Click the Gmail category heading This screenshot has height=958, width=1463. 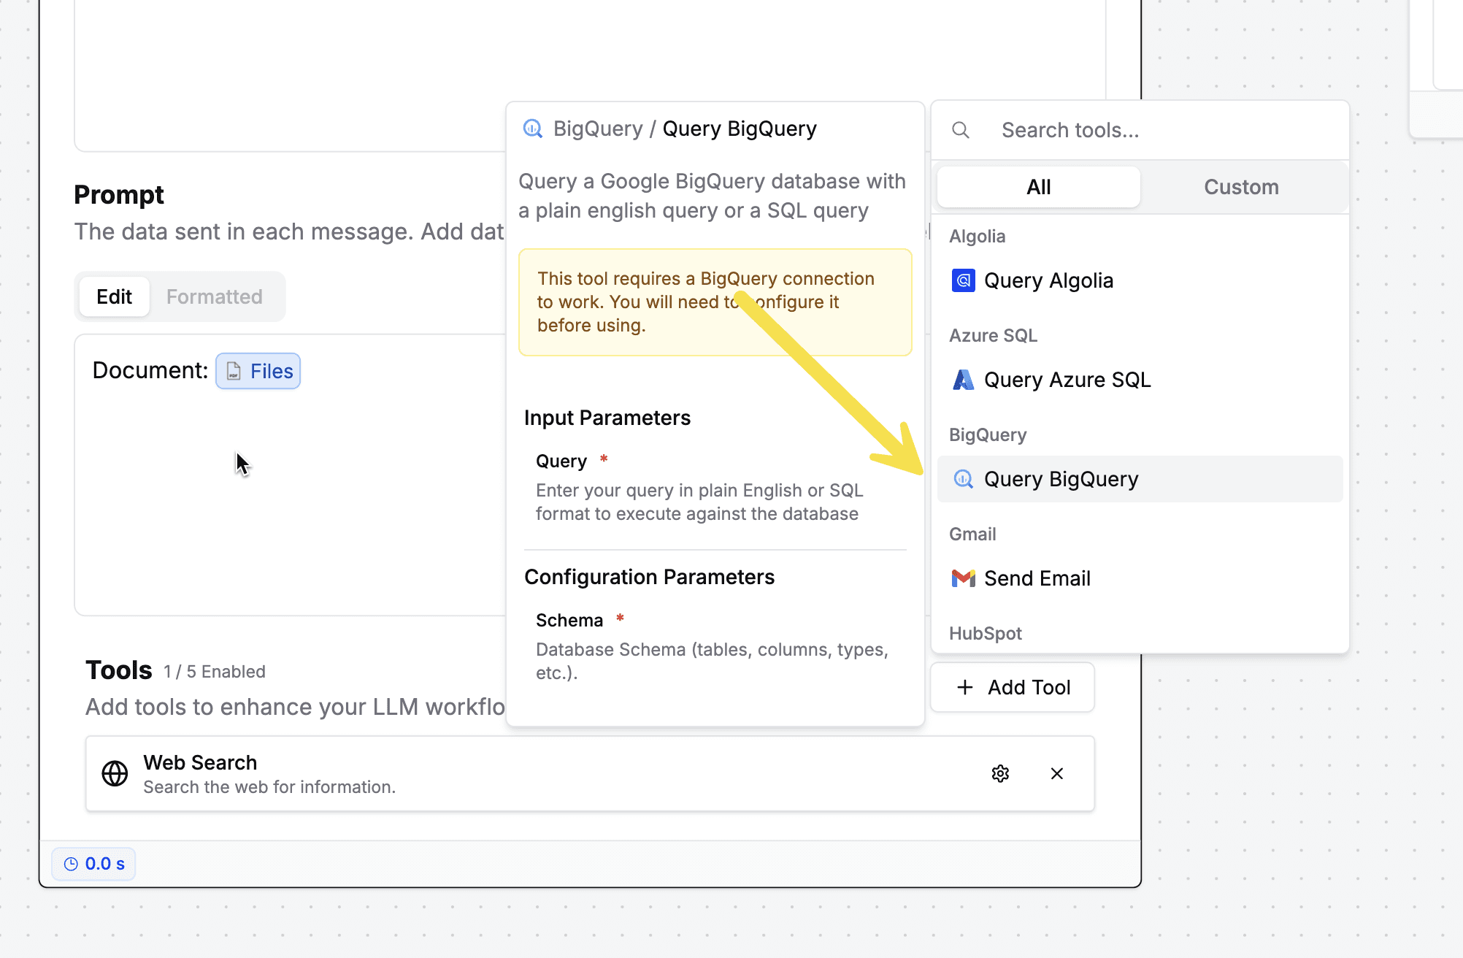(x=972, y=534)
